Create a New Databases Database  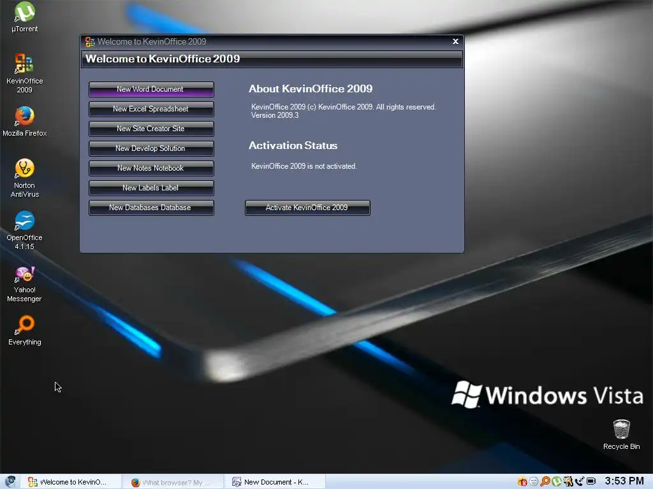coord(151,208)
